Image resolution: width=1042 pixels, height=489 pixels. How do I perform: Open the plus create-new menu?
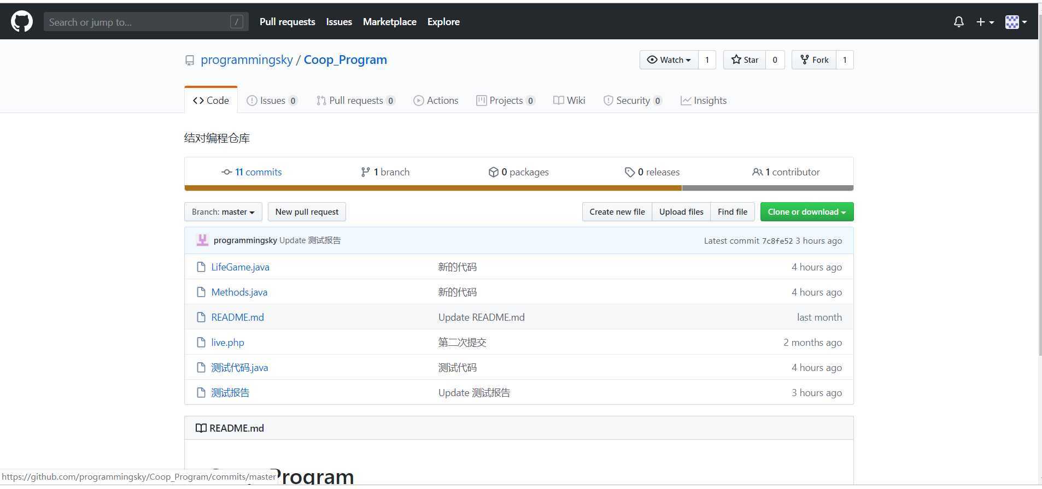(x=985, y=22)
